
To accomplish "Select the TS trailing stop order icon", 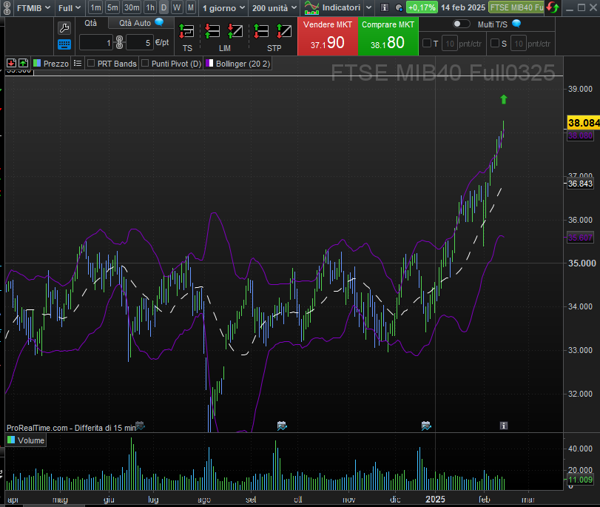I will 187,32.
